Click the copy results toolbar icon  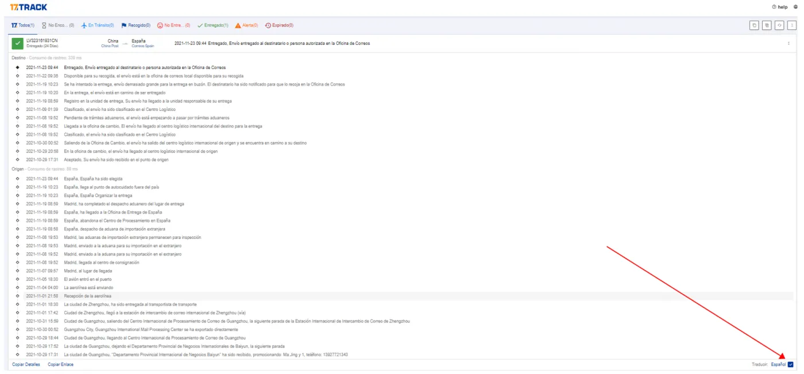pyautogui.click(x=754, y=25)
